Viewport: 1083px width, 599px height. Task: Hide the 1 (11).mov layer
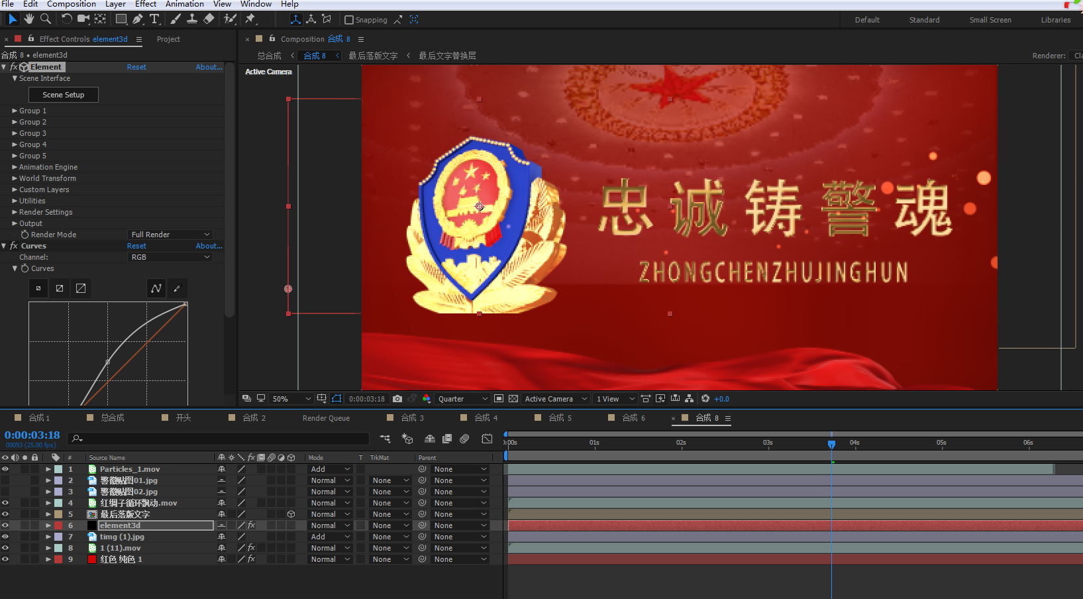click(x=5, y=548)
